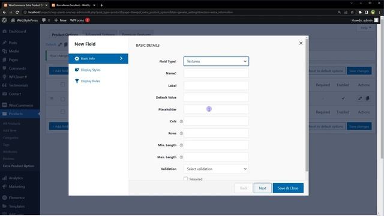
Task: Tick the Required checkbox
Action: pos(185,179)
